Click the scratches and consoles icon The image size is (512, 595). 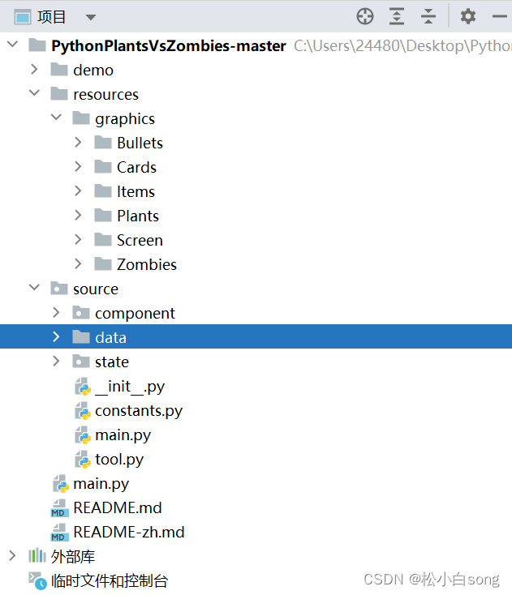coord(37,580)
